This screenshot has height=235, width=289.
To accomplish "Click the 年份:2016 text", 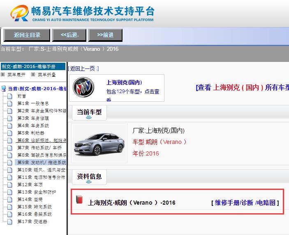I will click(146, 153).
